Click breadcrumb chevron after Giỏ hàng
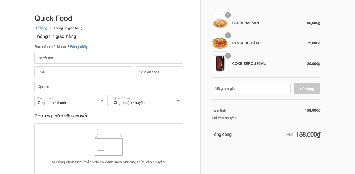This screenshot has height=174, width=355. click(50, 28)
